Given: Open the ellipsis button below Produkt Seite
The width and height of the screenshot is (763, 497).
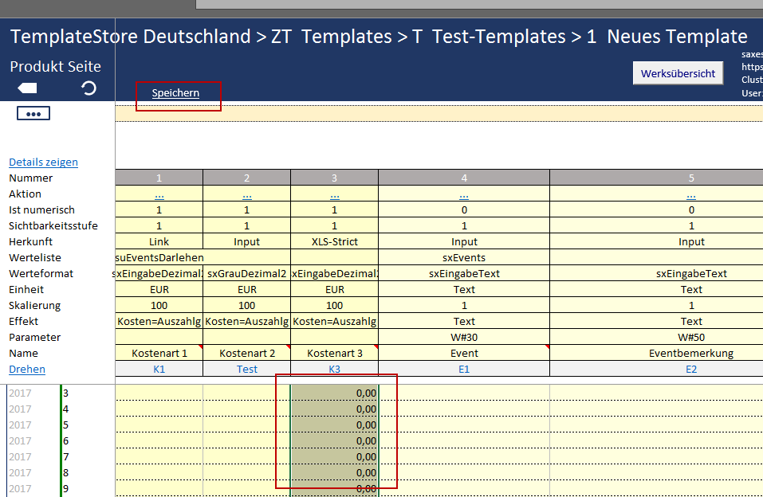Looking at the screenshot, I should pos(33,114).
